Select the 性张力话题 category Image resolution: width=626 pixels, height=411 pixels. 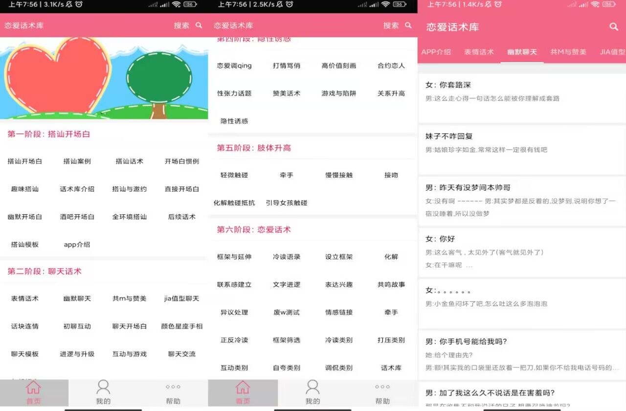234,93
